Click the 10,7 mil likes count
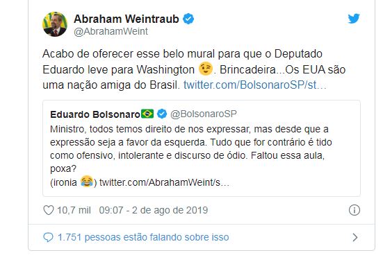 (74, 210)
